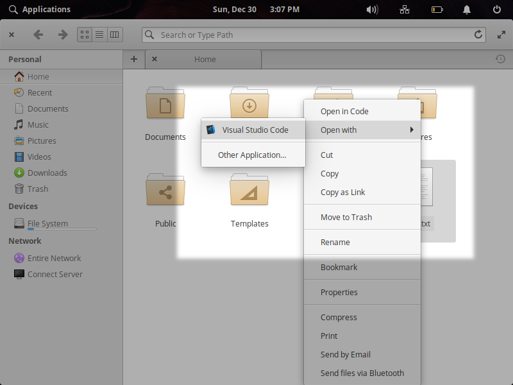The image size is (513, 385).
Task: Select the Templates folder icon
Action: 249,189
